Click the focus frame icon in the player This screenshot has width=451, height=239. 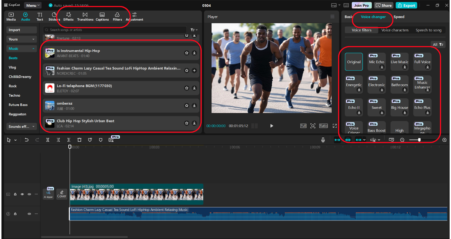pos(313,126)
